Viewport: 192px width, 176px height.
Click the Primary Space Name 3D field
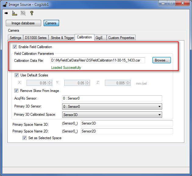click(127, 123)
